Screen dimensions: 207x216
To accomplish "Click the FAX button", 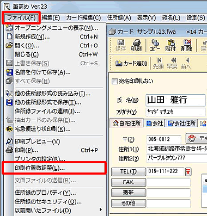I will click(129, 182).
